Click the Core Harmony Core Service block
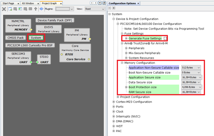 (x=75, y=53)
